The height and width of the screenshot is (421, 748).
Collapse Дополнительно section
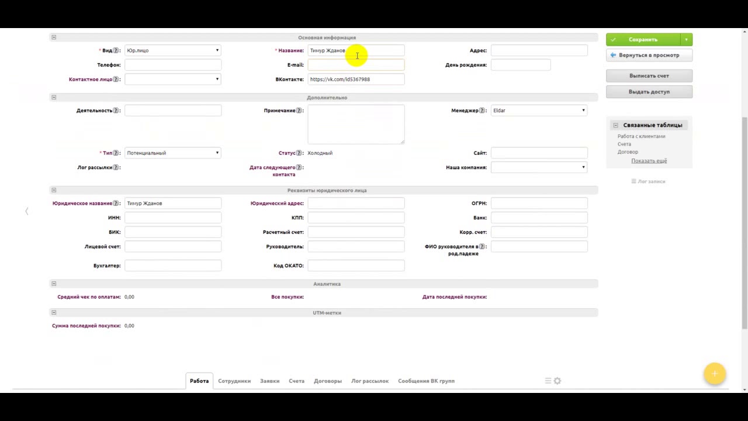click(x=54, y=98)
